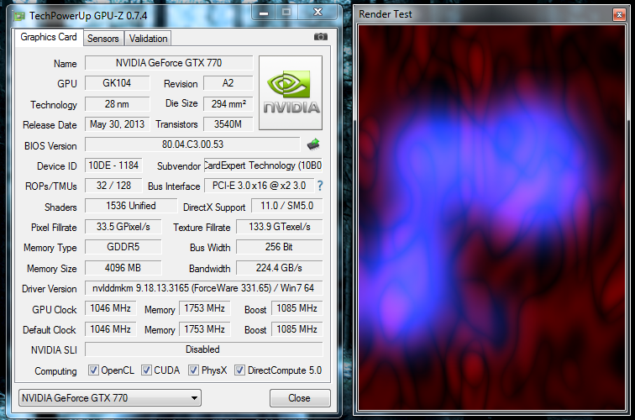
Task: Switch to the Validation tab
Action: coord(148,39)
